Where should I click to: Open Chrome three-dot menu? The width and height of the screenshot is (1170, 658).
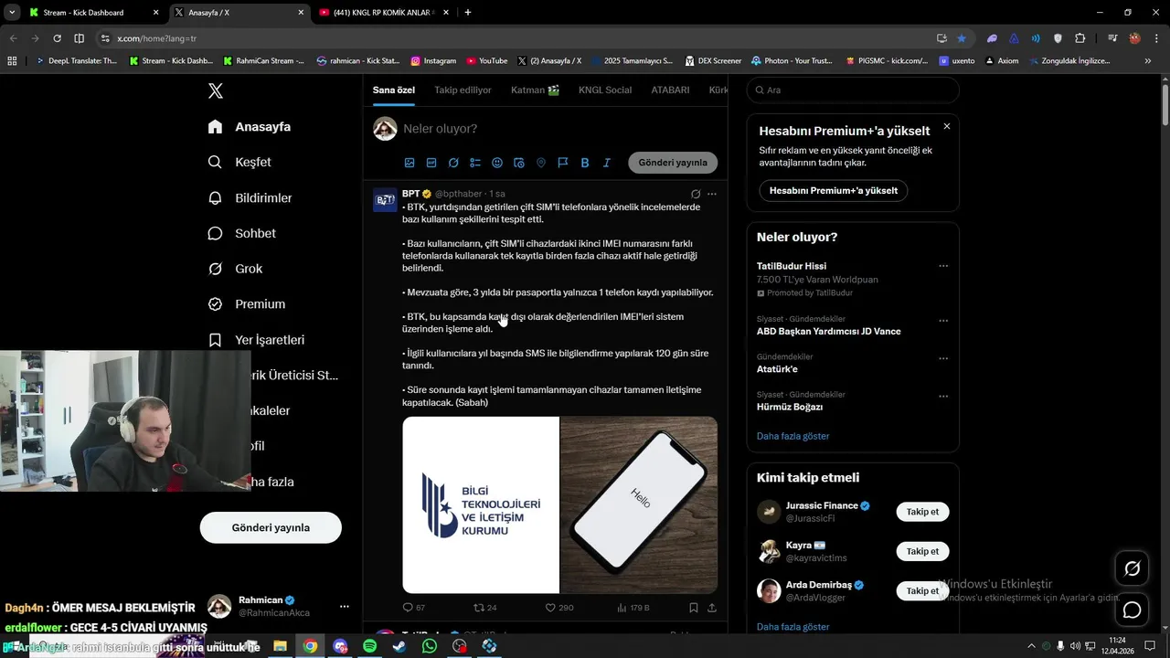coord(1155,38)
